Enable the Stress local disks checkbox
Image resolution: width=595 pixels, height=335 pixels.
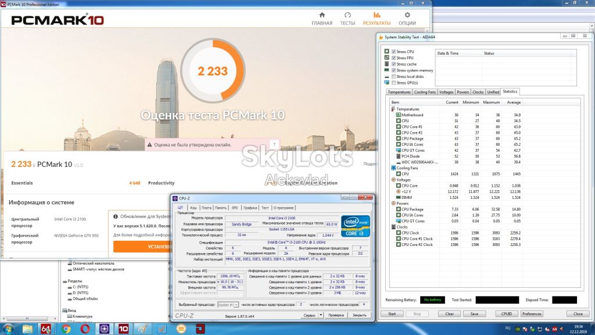(394, 76)
